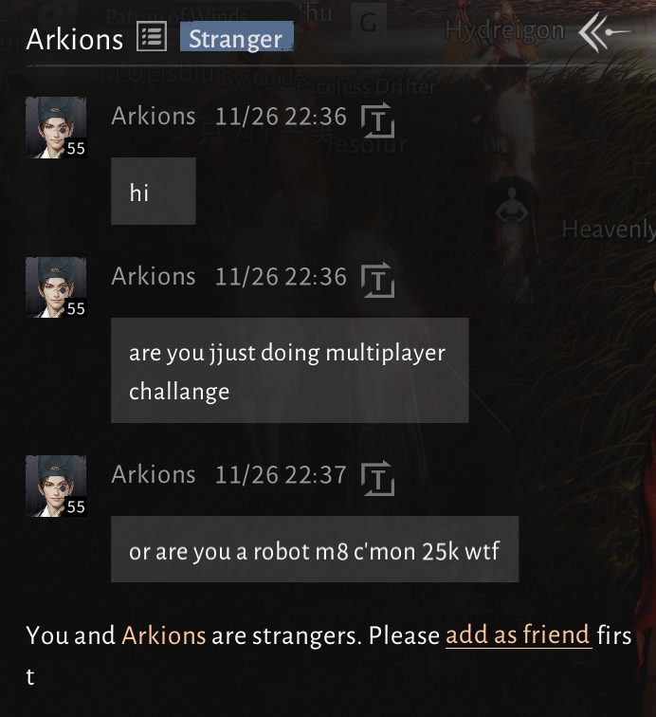Follow the "add as friend" link
Screen dimensions: 656x717
coord(519,634)
